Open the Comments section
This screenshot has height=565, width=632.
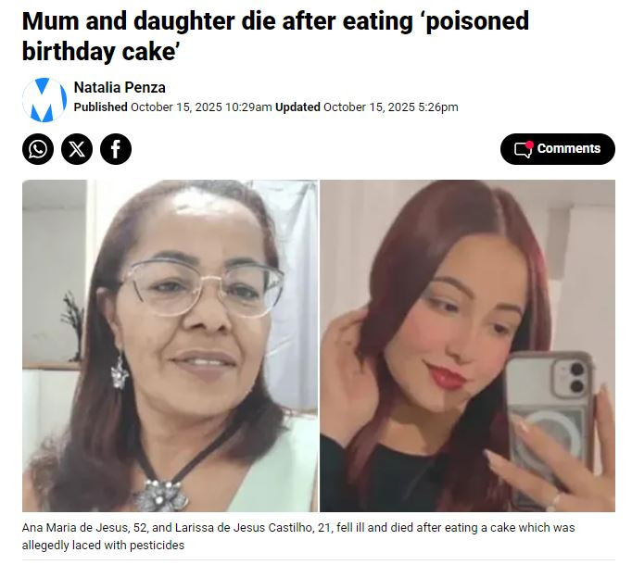coord(558,149)
